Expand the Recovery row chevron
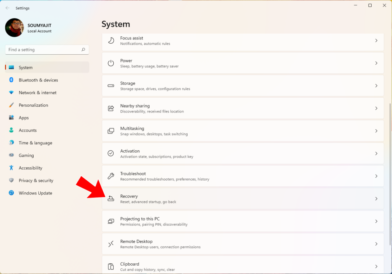The image size is (392, 274). (x=376, y=199)
